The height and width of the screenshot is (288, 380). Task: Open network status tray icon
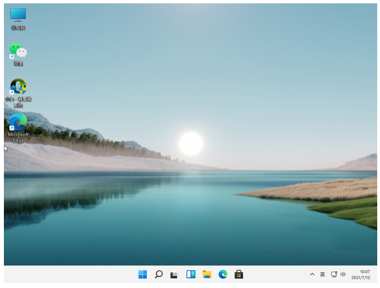[x=334, y=275]
